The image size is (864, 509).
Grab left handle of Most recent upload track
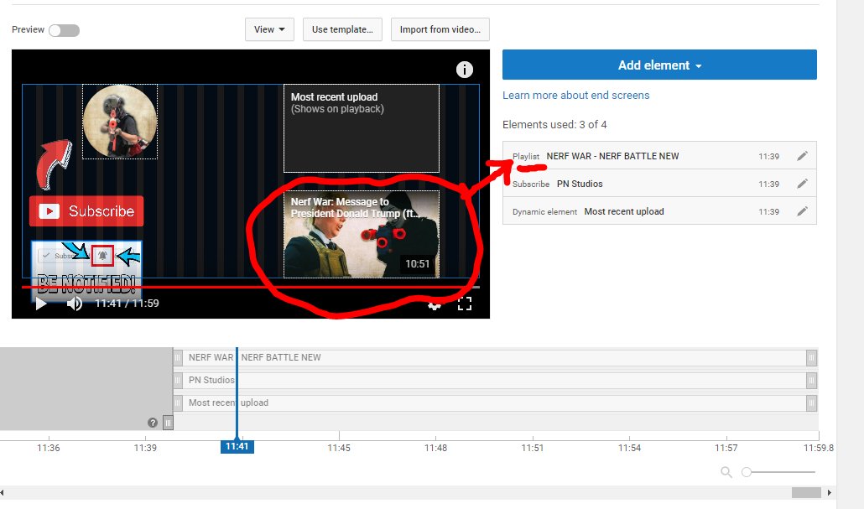point(178,403)
